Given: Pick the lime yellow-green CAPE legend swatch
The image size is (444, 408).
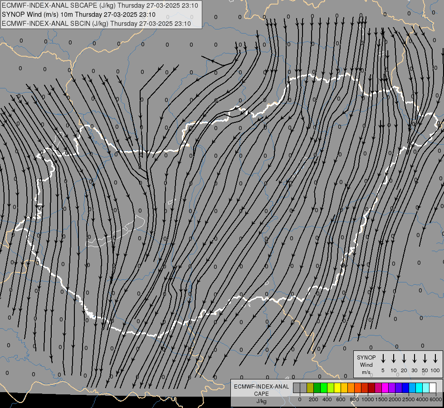Looking at the screenshot, I should (331, 388).
